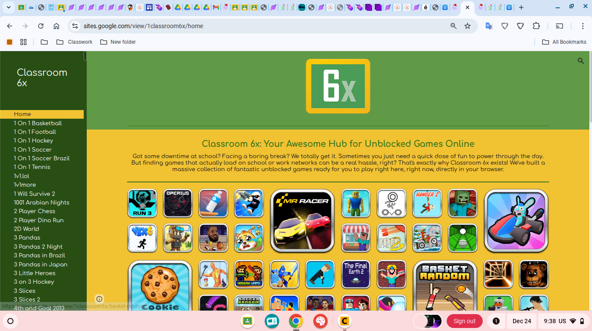Bookmark this page with the star icon
This screenshot has width=592, height=331.
[468, 26]
